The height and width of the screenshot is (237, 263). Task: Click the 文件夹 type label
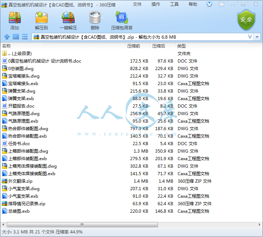(184, 54)
